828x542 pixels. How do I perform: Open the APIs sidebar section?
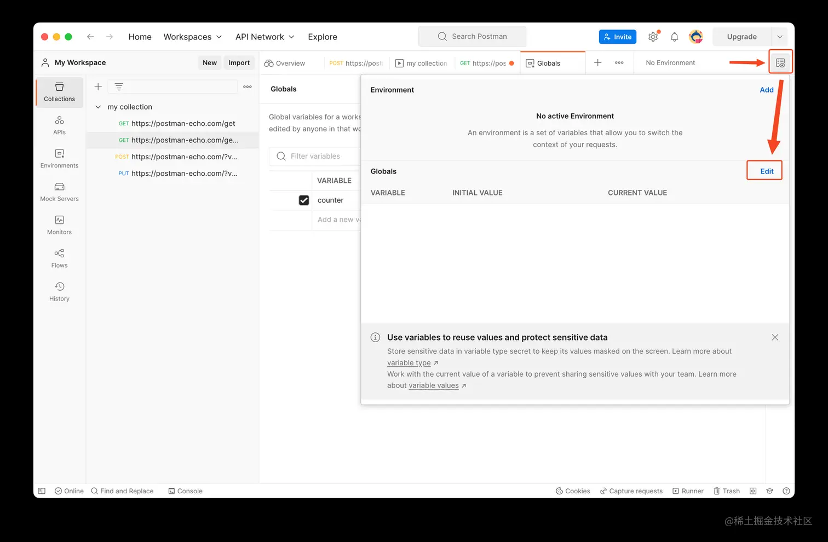point(59,125)
